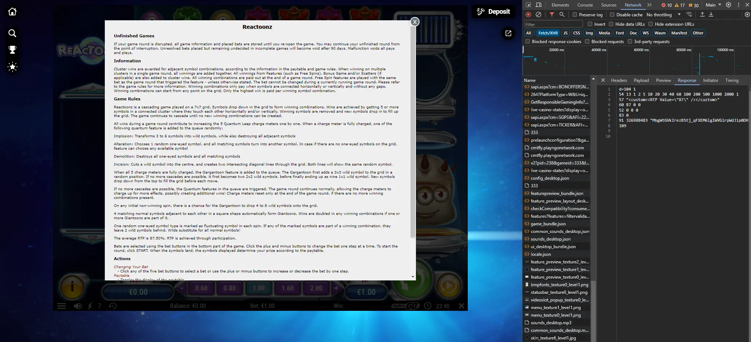Open game in new window icon
Viewport: 751px width, 342px height.
(x=508, y=33)
